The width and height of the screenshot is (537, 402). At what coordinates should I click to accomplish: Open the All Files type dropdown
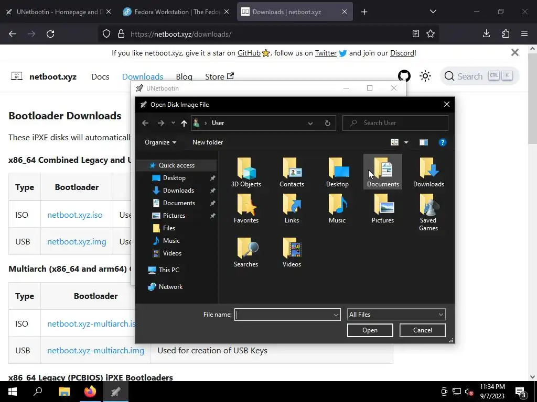pos(396,315)
